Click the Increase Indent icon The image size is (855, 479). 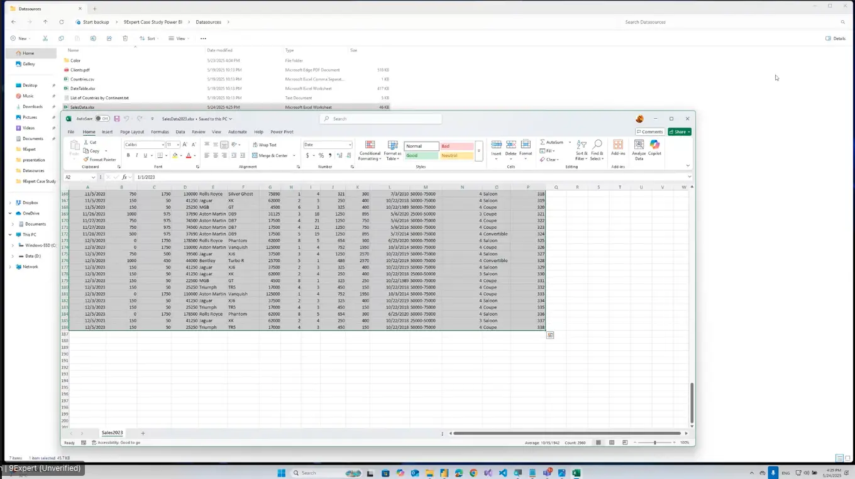pyautogui.click(x=243, y=155)
